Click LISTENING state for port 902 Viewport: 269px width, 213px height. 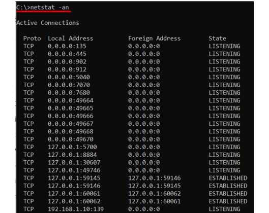tap(224, 61)
